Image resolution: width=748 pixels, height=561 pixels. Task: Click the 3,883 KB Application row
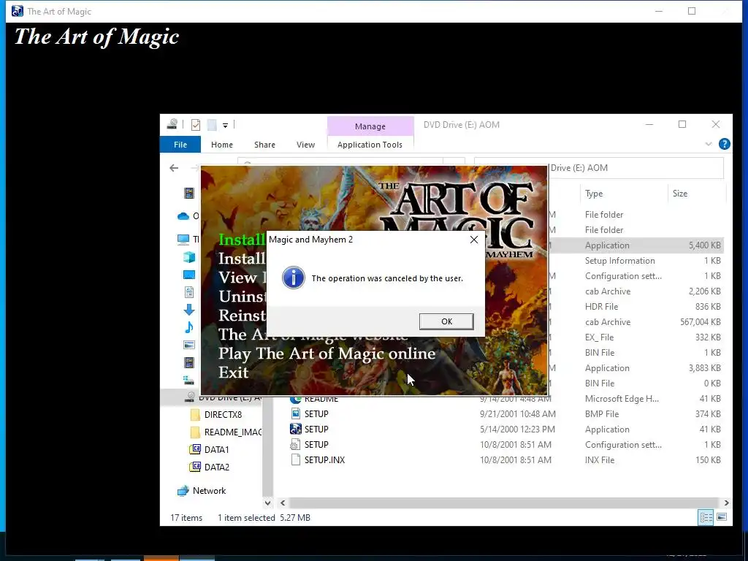[x=636, y=368]
